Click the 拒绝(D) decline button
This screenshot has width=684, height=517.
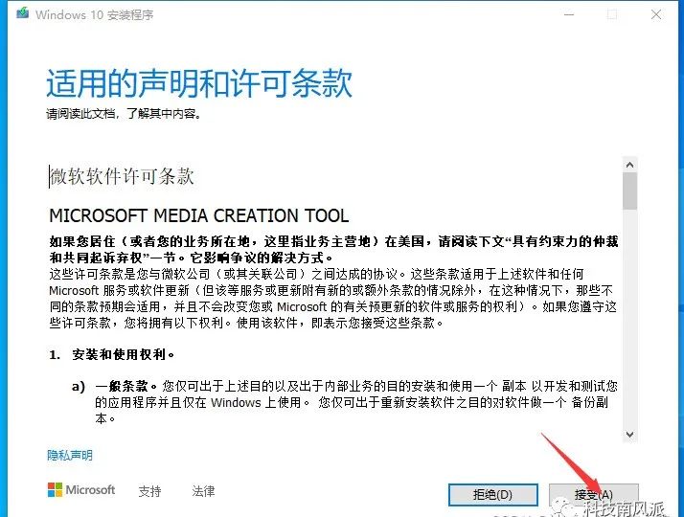click(493, 495)
